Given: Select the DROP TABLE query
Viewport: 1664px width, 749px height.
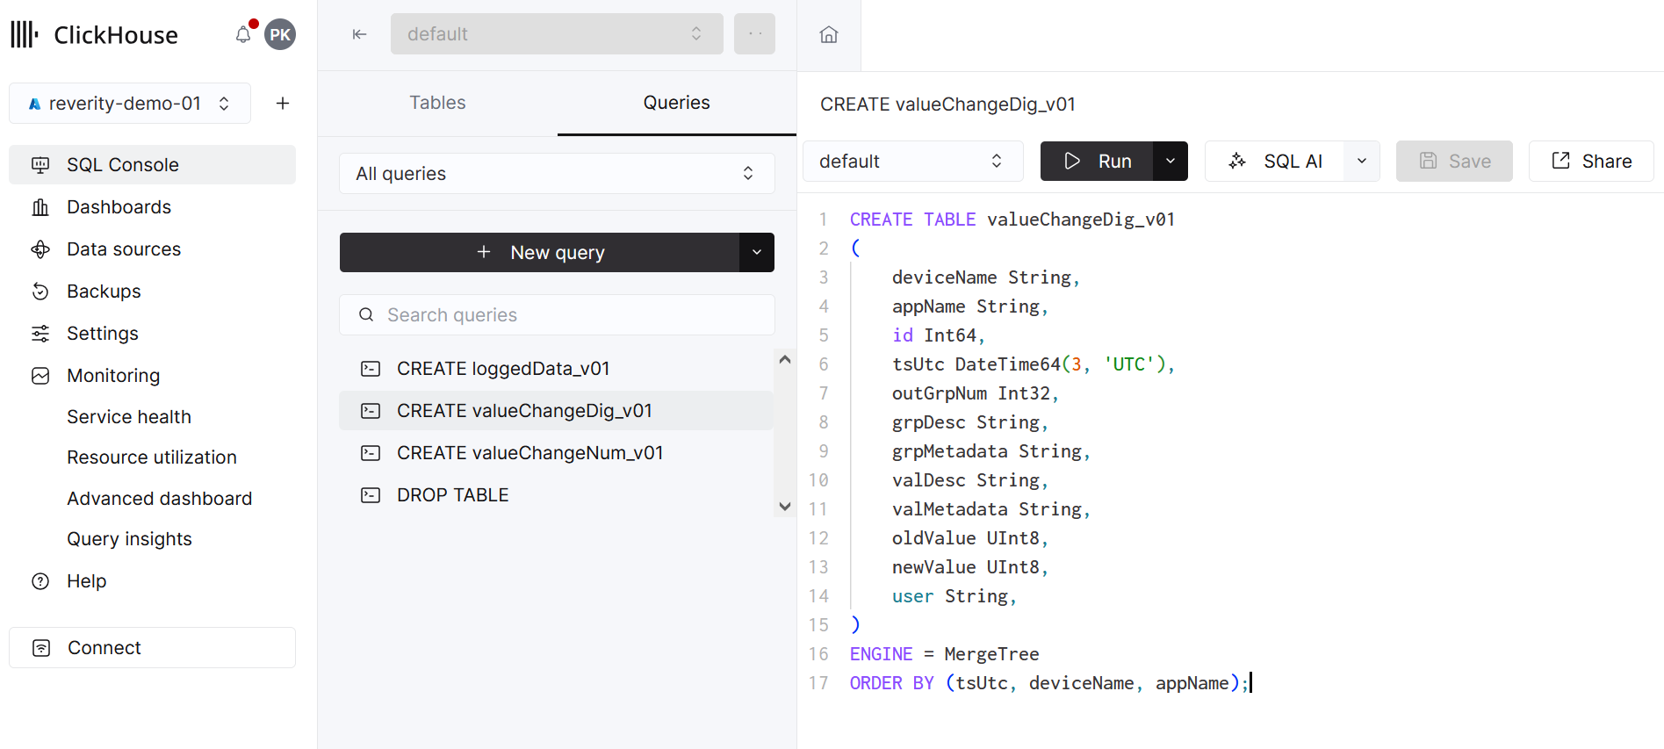Looking at the screenshot, I should (x=556, y=495).
